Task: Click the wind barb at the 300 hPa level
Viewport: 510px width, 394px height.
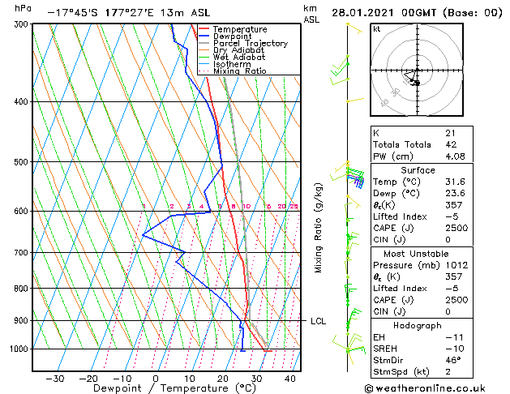Action: 354,28
